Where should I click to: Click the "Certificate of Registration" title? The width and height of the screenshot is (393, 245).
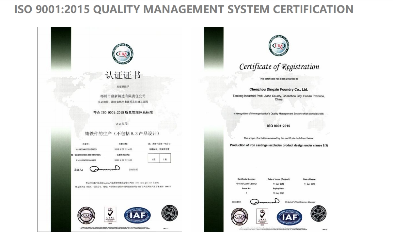[x=279, y=67]
